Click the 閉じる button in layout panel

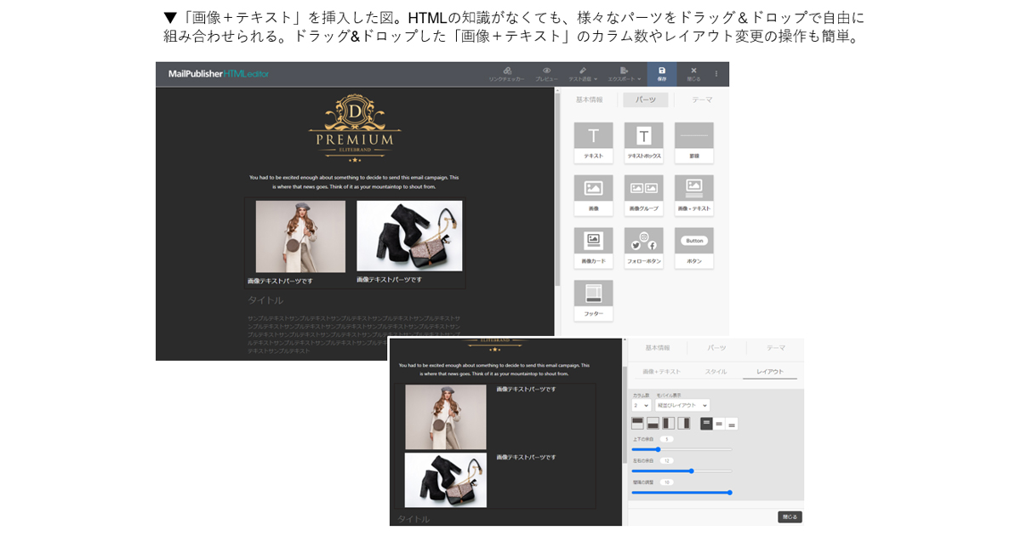[x=790, y=517]
